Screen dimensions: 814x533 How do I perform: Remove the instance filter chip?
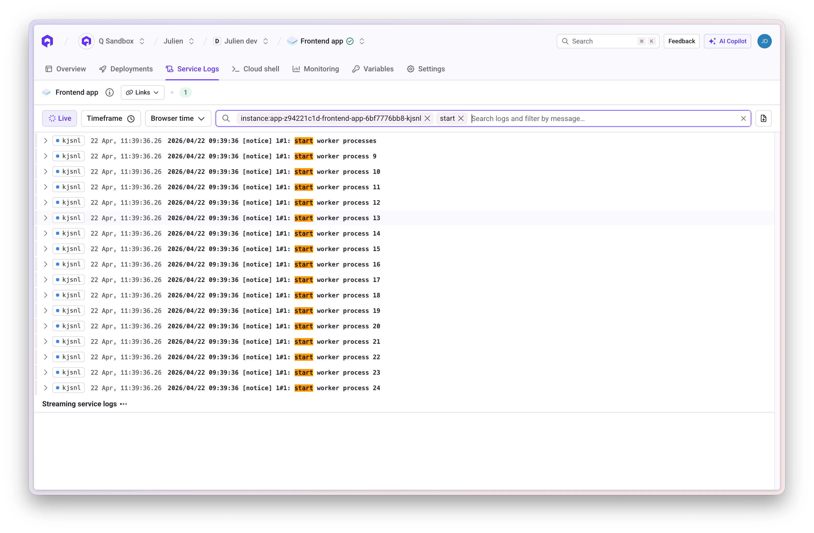[x=427, y=118]
